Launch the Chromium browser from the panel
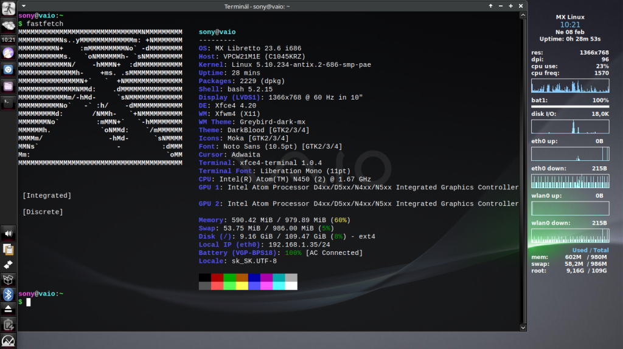The image size is (623, 349). [x=9, y=69]
